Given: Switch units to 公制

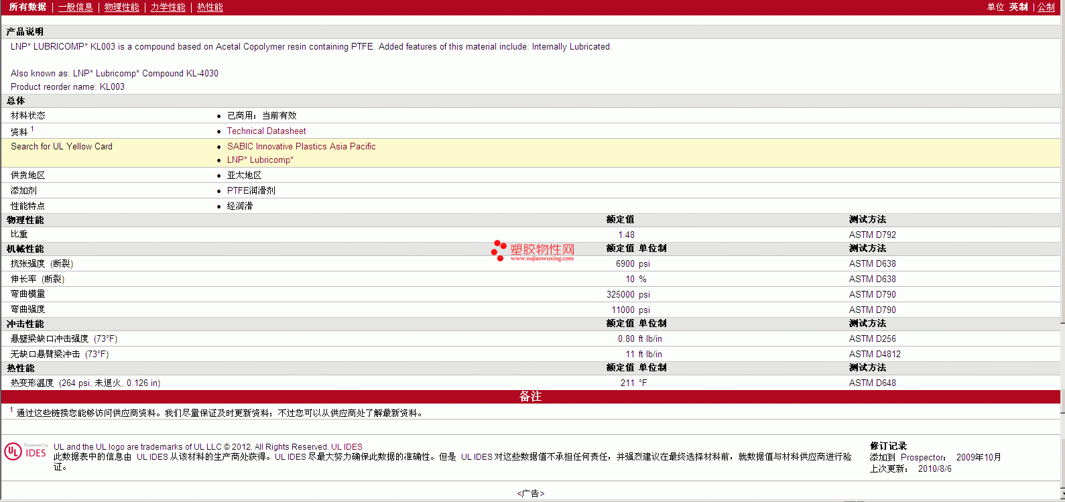Looking at the screenshot, I should click(x=1046, y=7).
